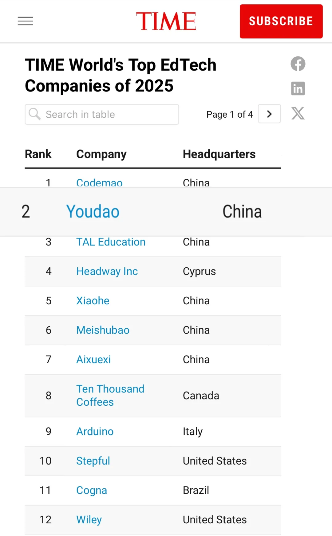Open the Ten Thousand Coffees link
Viewport: 332px width, 536px height.
click(x=110, y=396)
